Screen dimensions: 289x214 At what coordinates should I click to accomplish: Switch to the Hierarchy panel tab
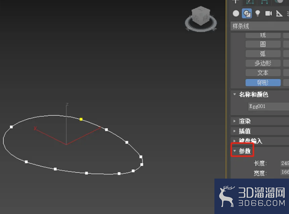click(264, 1)
